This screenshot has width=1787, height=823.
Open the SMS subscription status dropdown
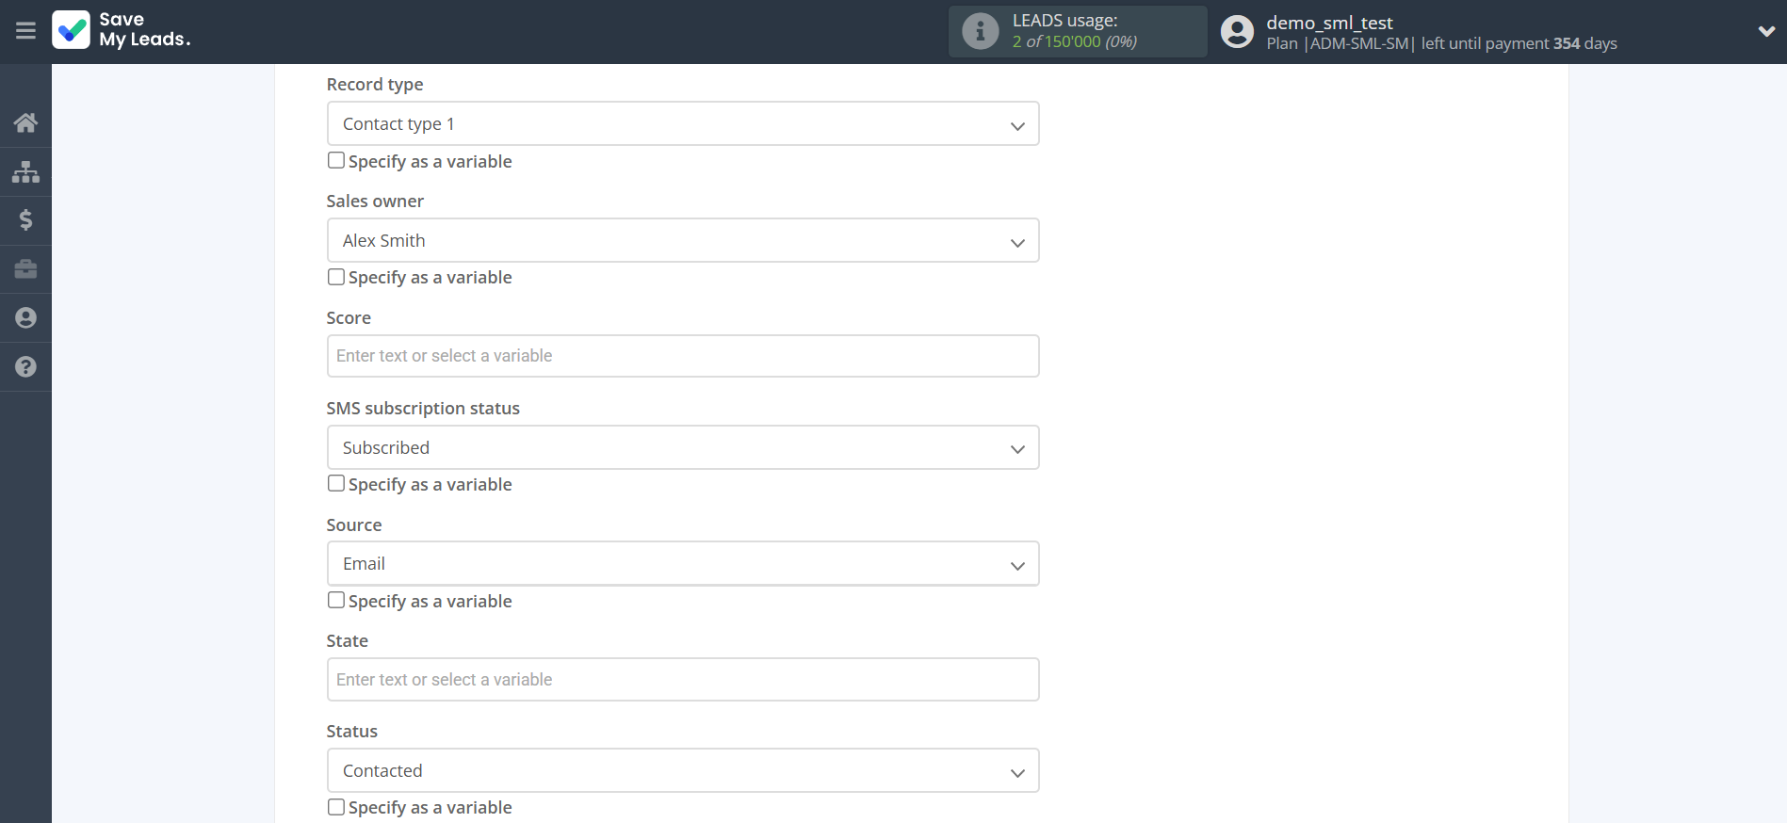pyautogui.click(x=682, y=448)
